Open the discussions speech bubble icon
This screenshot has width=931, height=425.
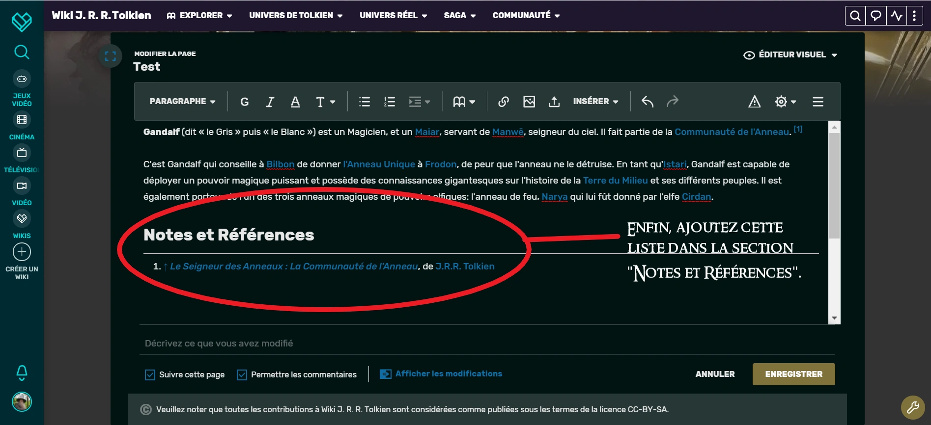tap(875, 16)
